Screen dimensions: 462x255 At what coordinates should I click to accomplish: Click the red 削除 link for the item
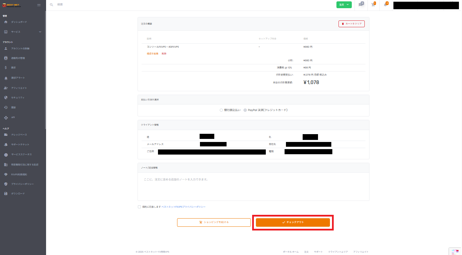pos(164,54)
